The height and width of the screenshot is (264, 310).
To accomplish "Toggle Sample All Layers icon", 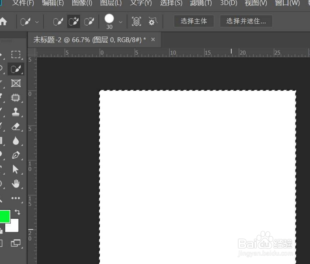I will [136, 21].
